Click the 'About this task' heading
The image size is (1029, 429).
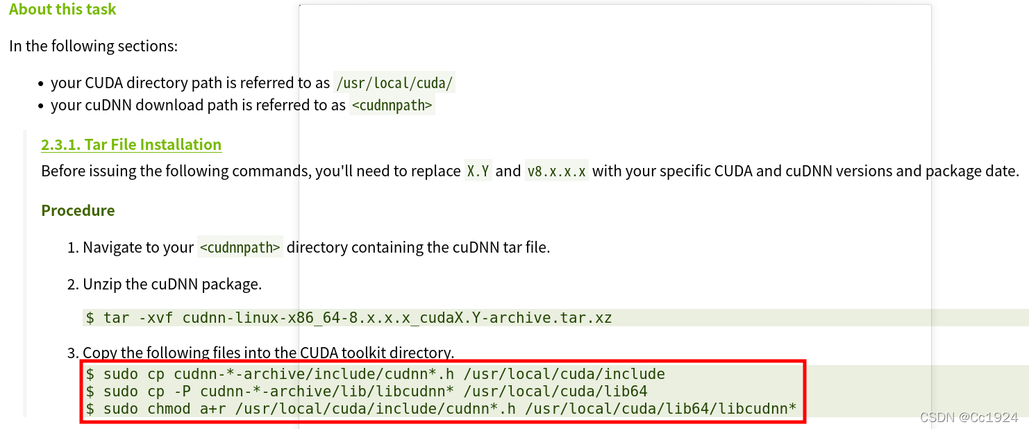[x=62, y=10]
